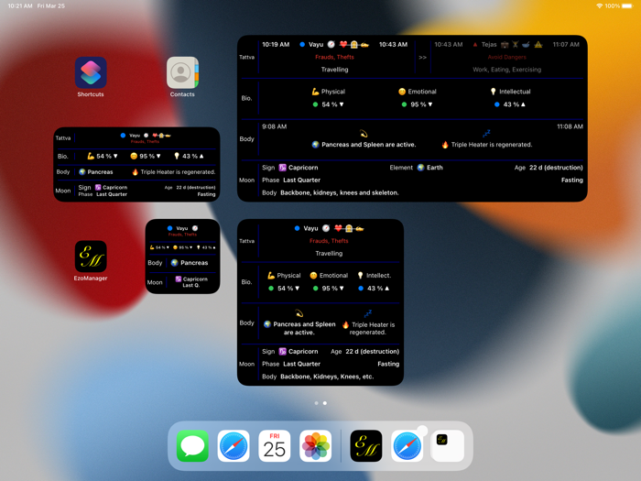Viewport: 641px width, 481px height.
Task: Tap the warning sign icon next to Tejas
Action: point(538,45)
